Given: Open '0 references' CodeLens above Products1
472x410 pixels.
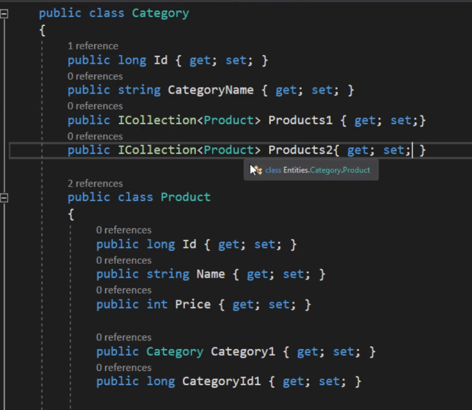Looking at the screenshot, I should (95, 106).
